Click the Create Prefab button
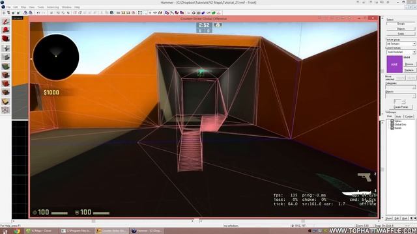417x234 pixels. (x=401, y=107)
